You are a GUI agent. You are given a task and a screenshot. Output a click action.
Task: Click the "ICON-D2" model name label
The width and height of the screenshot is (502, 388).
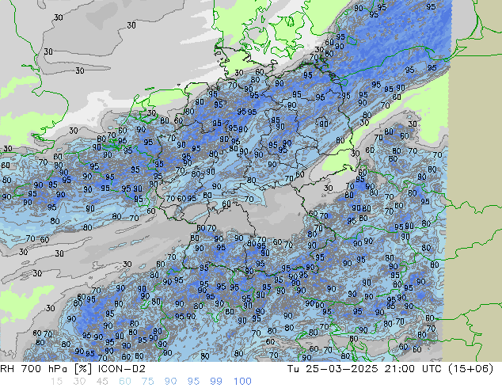pos(122,369)
